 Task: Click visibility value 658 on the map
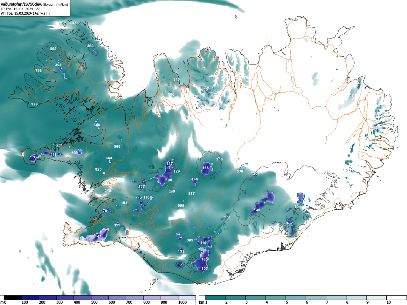click(x=97, y=125)
